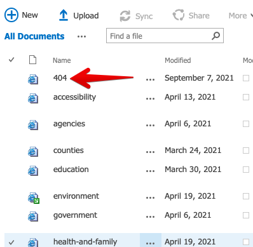Toggle the select-all checkmark in header
This screenshot has width=253, height=247.
tap(11, 60)
